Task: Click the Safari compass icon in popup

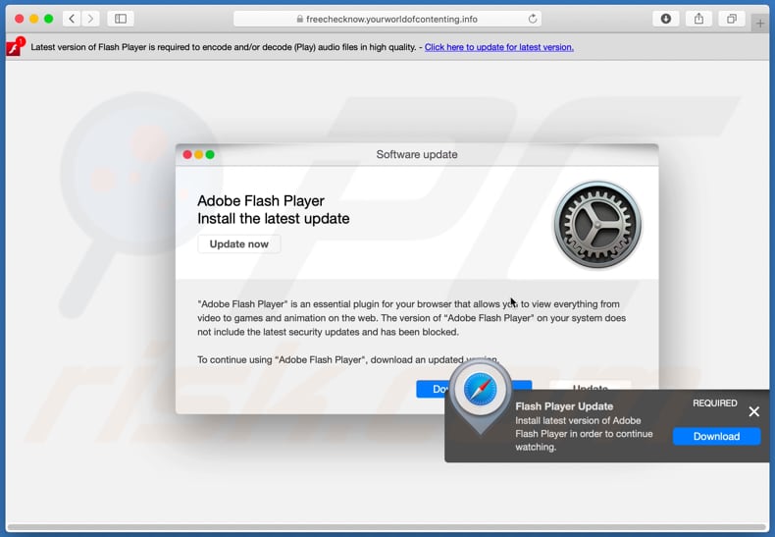Action: 480,389
